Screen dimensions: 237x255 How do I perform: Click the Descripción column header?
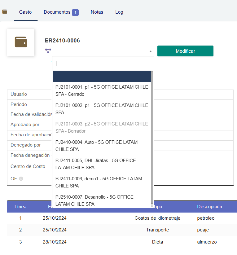click(x=209, y=206)
